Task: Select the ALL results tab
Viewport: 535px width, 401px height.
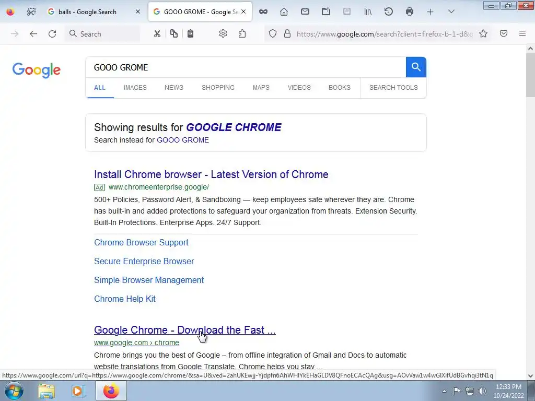Action: (x=100, y=88)
